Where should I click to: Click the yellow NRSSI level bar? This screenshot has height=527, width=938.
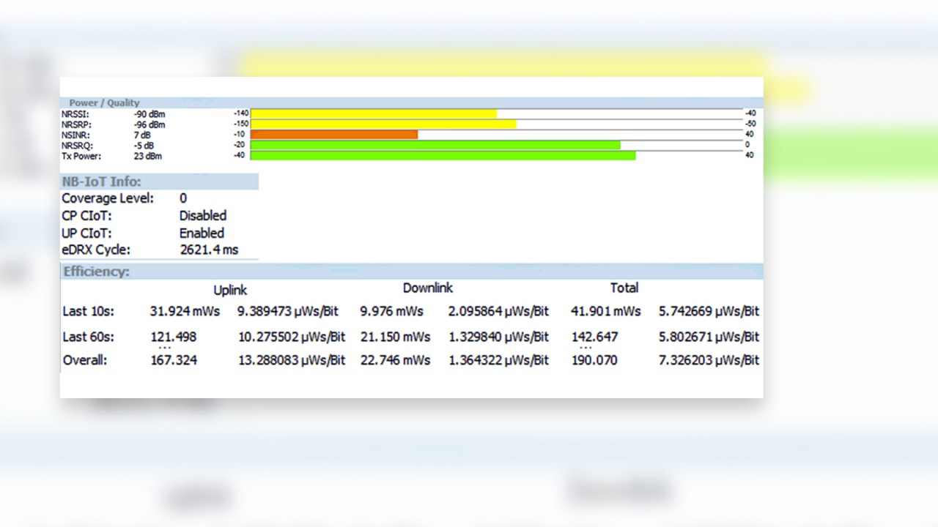373,113
